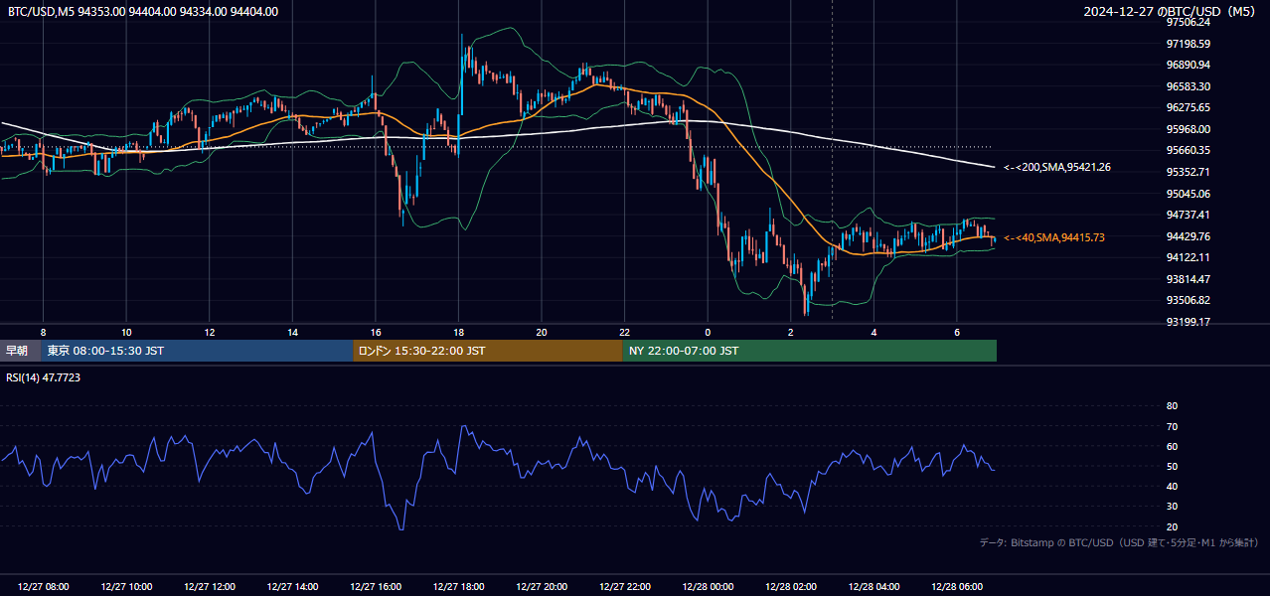Click hour label 4 under price chart
The width and height of the screenshot is (1270, 596).
click(873, 332)
